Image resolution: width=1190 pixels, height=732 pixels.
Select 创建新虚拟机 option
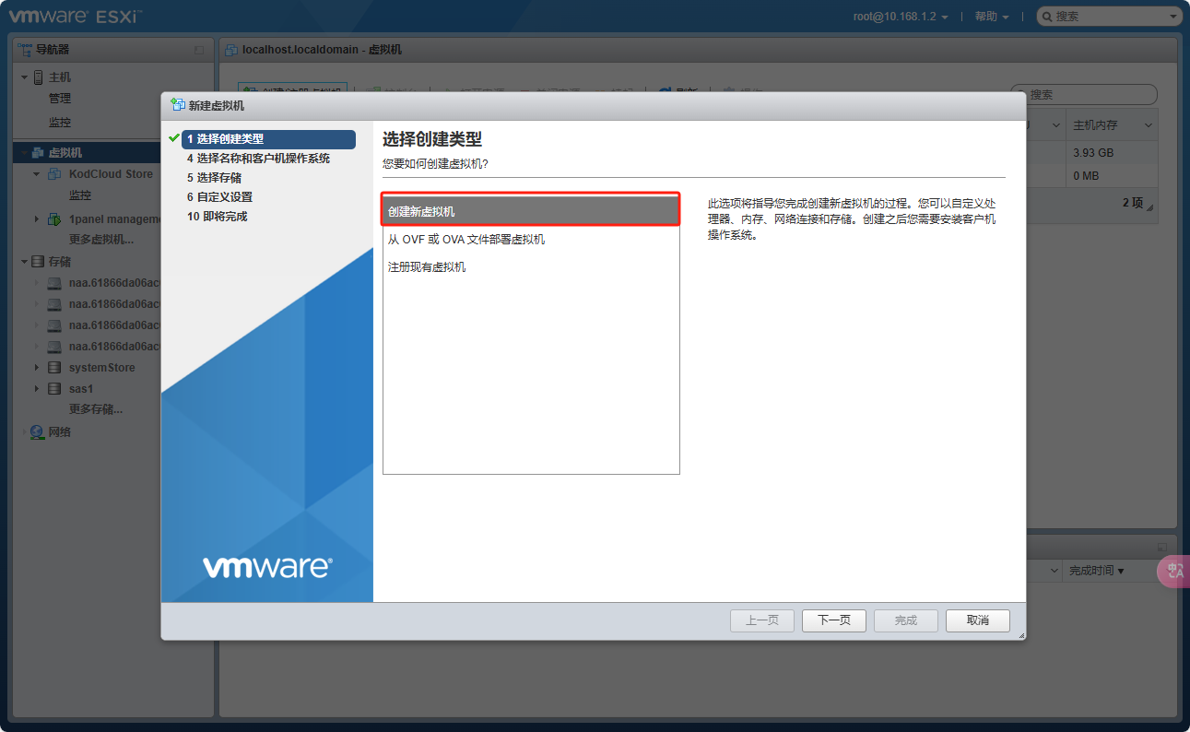pyautogui.click(x=531, y=211)
